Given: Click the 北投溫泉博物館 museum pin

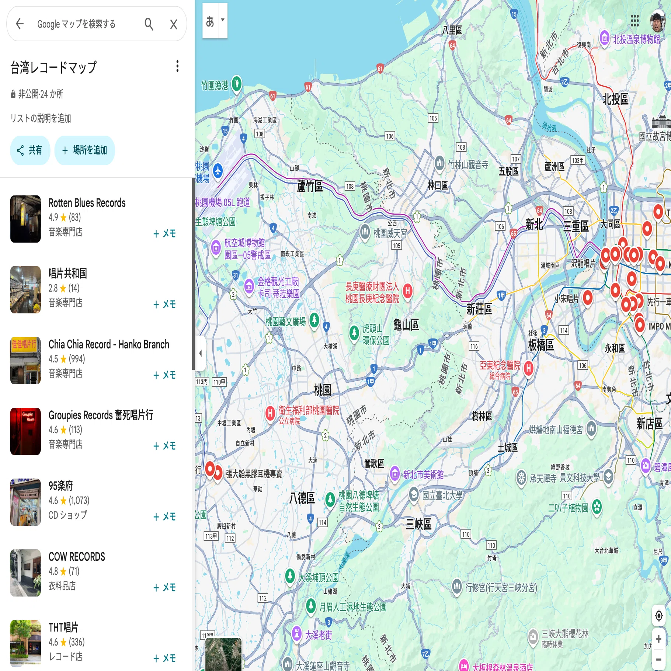Looking at the screenshot, I should [x=604, y=38].
